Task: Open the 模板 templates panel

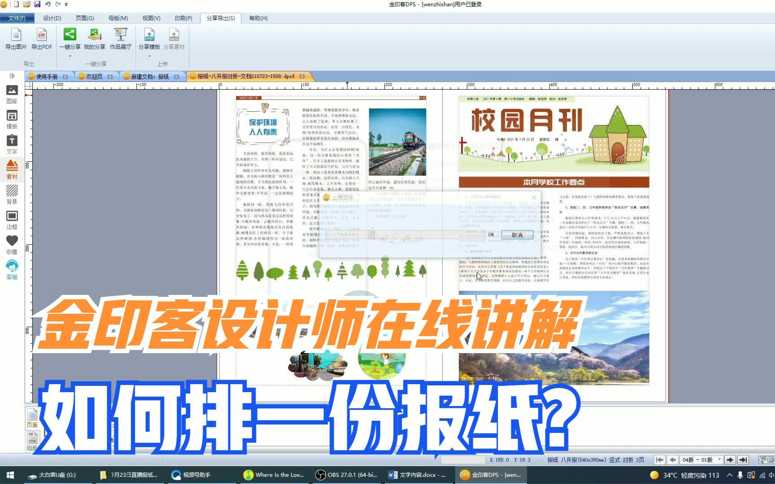Action: 12,120
